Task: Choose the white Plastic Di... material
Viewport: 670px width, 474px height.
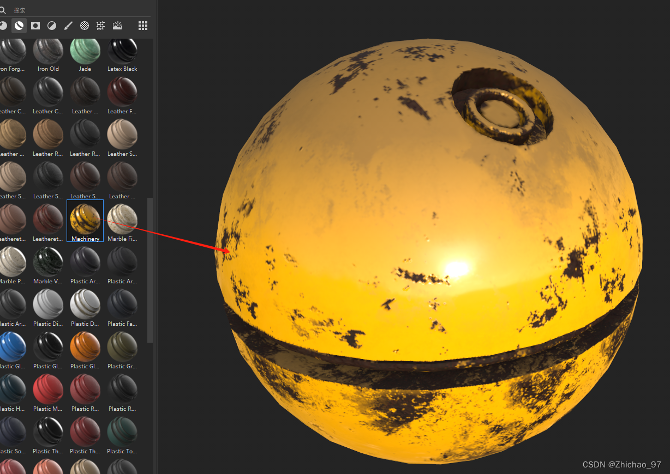Action: 48,308
